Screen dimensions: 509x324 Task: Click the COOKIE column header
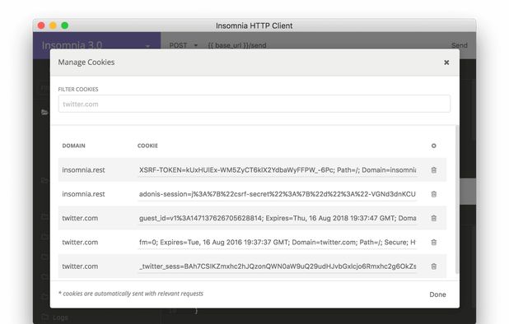(x=147, y=146)
